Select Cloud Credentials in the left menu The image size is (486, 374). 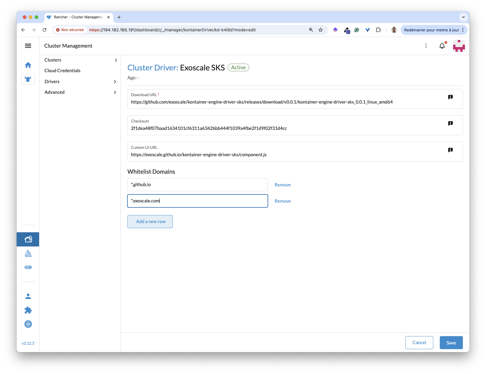point(62,70)
